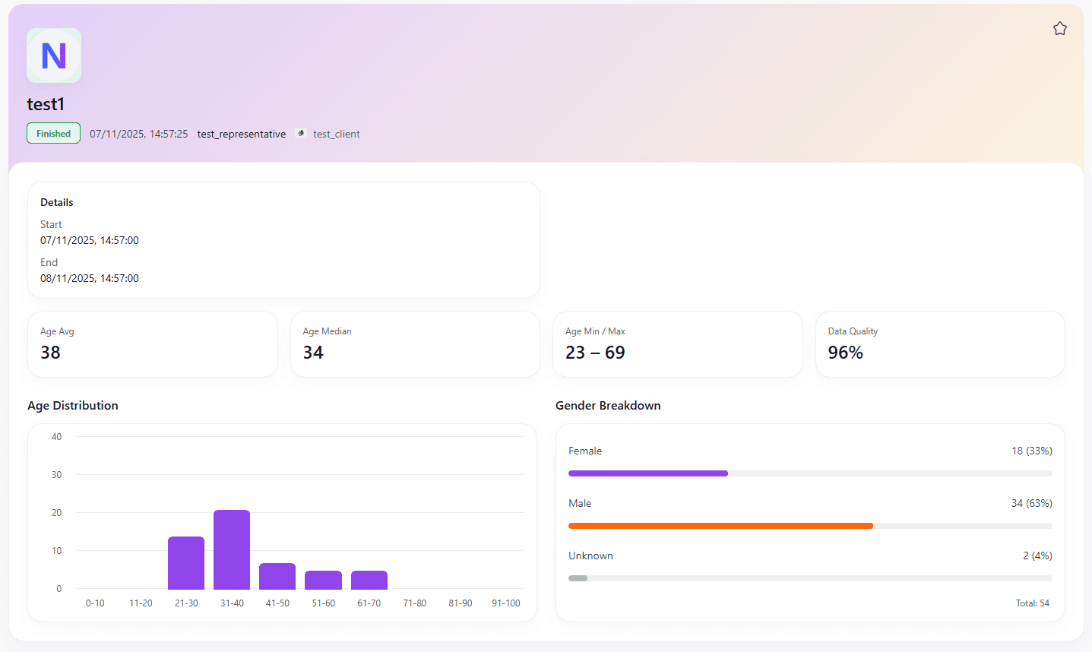Click the Male orange progress bar
The width and height of the screenshot is (1092, 652).
coord(720,526)
